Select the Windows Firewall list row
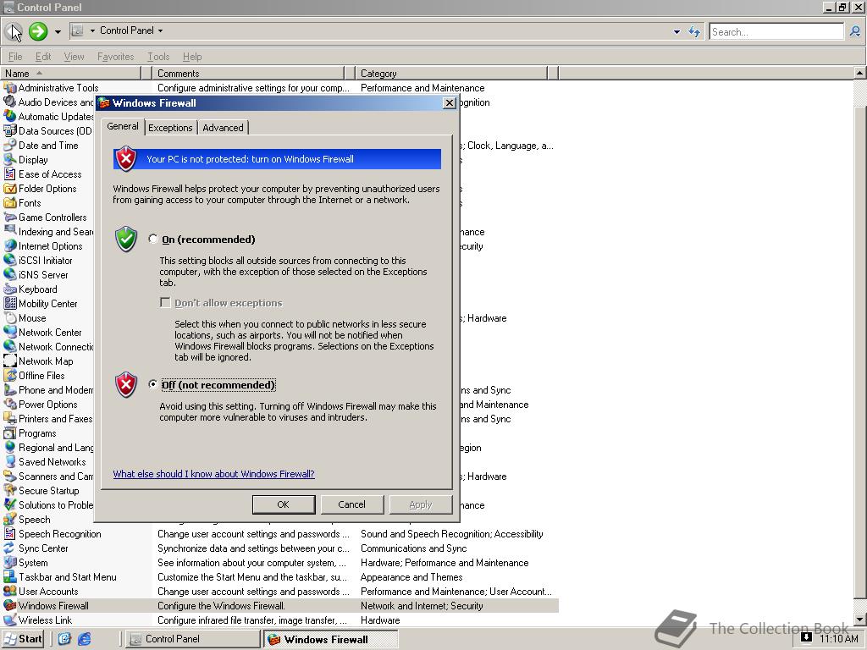 click(279, 605)
